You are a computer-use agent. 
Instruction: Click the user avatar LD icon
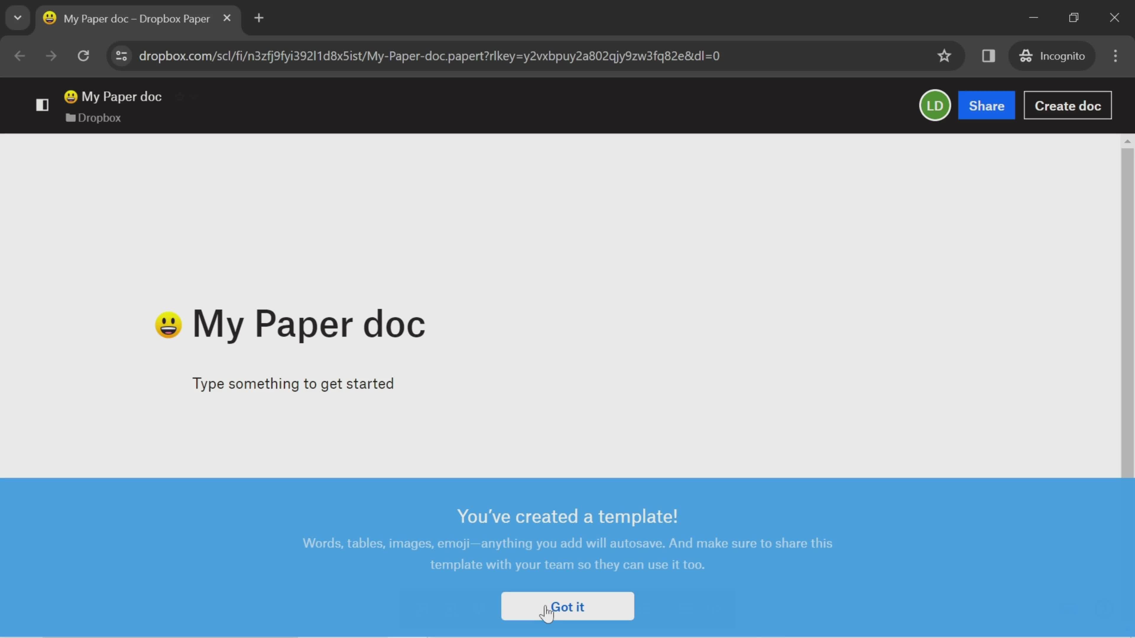[935, 105]
